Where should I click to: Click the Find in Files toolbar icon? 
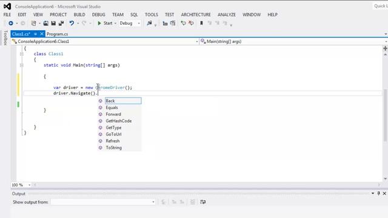tap(149, 23)
